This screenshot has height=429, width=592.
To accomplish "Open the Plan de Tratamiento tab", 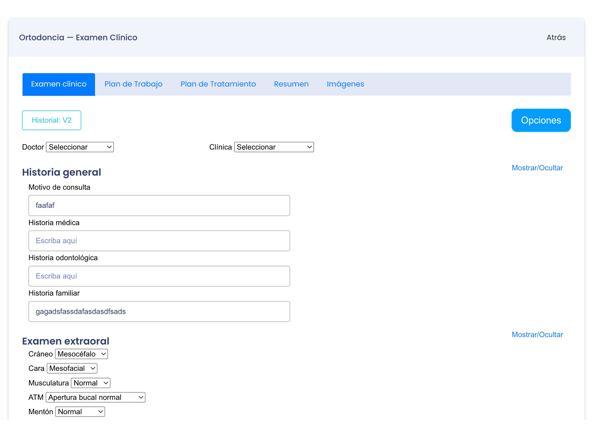I will point(218,84).
